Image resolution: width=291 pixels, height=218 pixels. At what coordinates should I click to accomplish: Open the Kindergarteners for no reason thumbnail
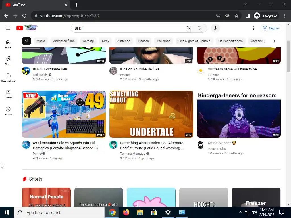click(239, 114)
